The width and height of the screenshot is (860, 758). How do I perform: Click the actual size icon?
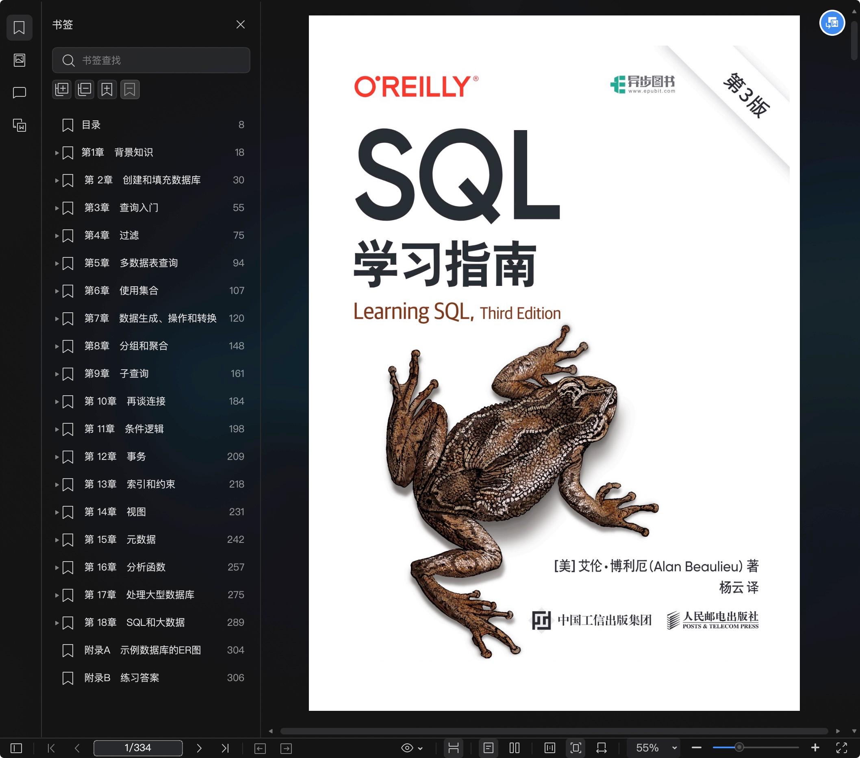point(550,748)
